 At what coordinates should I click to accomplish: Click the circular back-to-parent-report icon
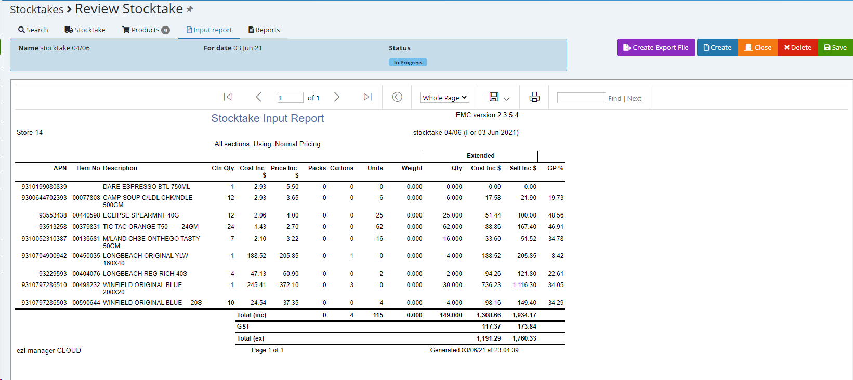[397, 97]
